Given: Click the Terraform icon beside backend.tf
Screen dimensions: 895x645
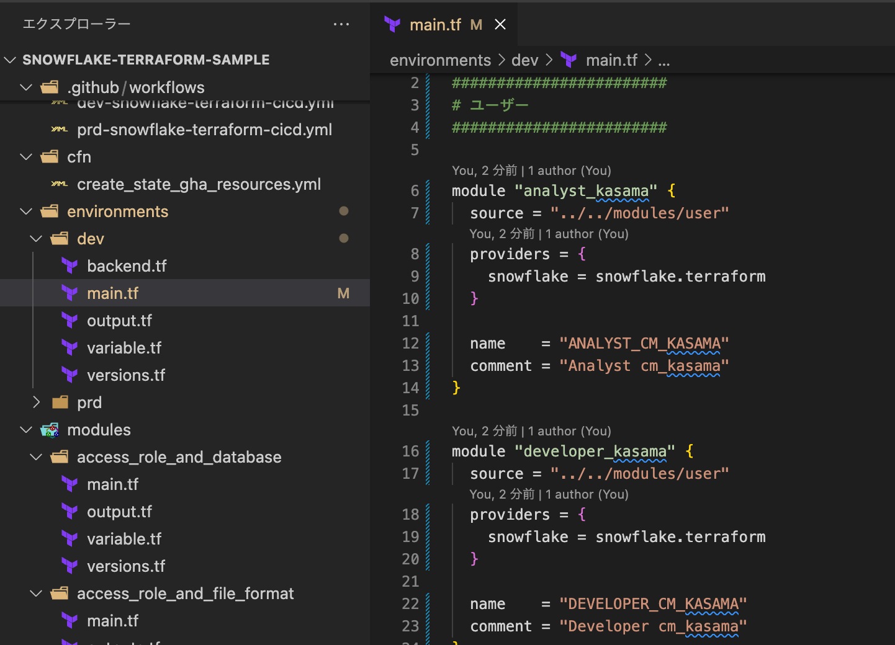Looking at the screenshot, I should (x=70, y=266).
